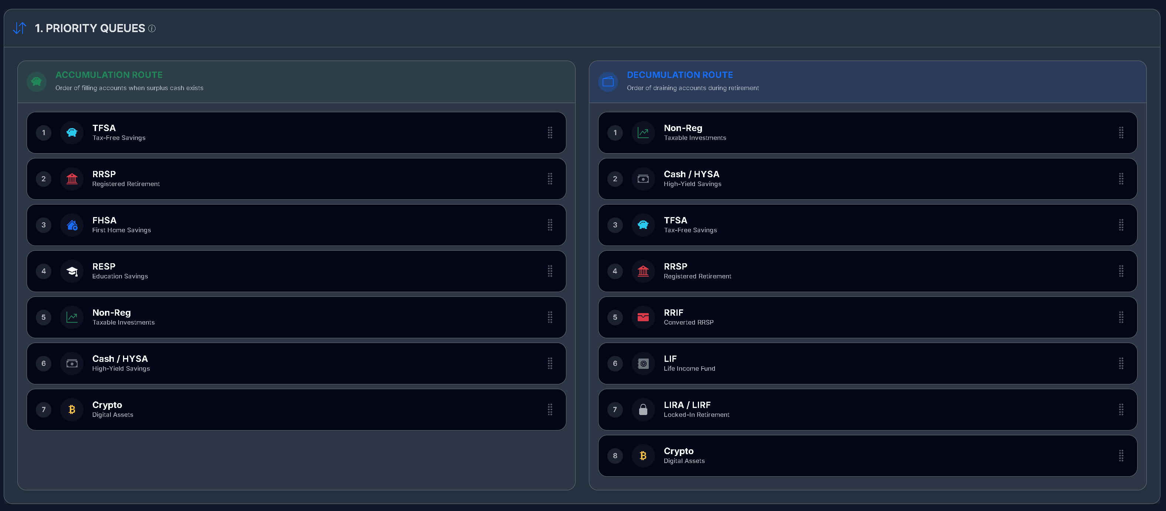Click position number 3 badge beside FHSA
The height and width of the screenshot is (511, 1166).
[x=44, y=225]
